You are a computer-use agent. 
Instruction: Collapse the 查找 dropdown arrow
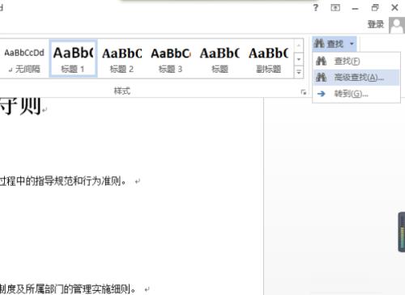coord(352,44)
